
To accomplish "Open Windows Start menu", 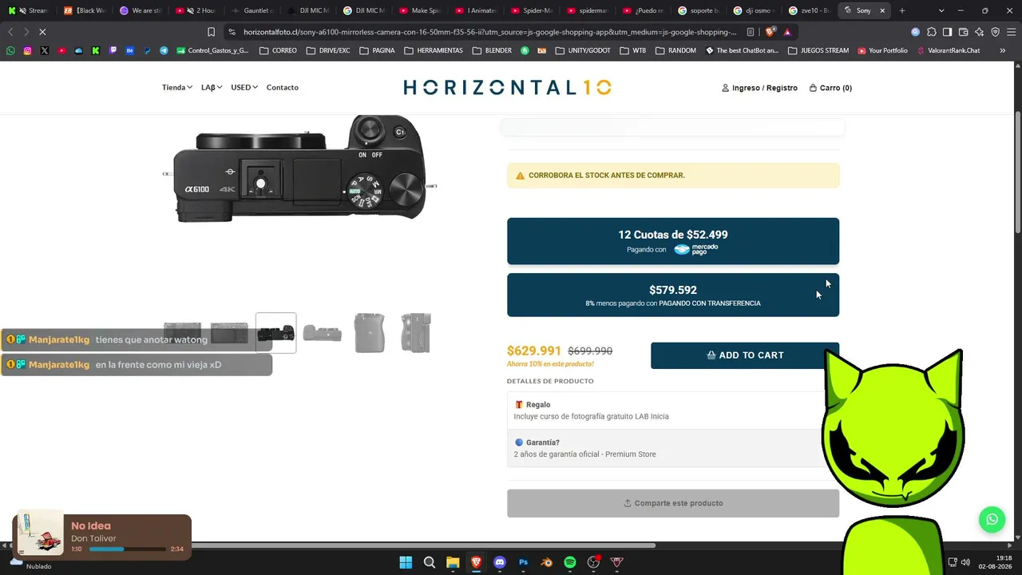I will click(x=406, y=562).
